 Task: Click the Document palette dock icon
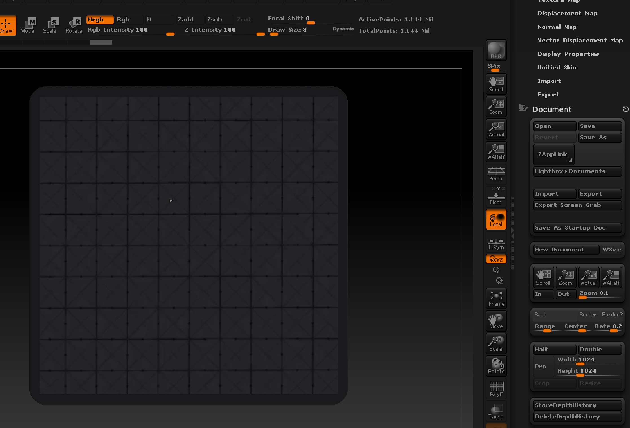[x=625, y=109]
